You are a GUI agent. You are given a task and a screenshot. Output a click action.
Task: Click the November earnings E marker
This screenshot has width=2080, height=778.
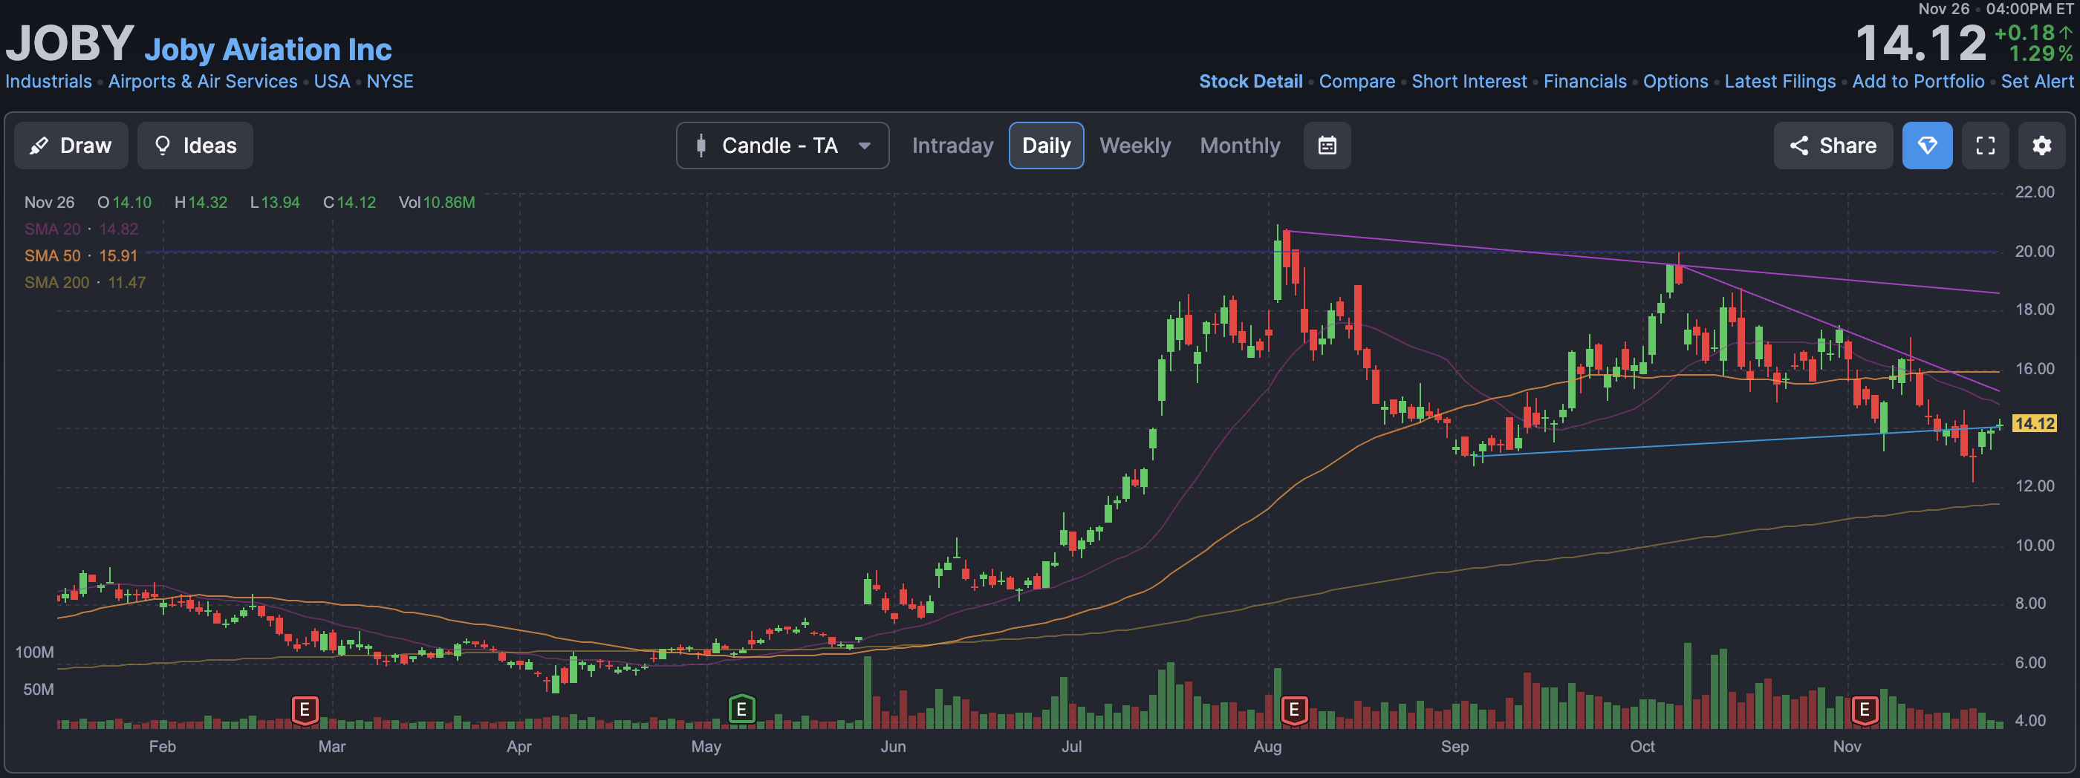click(x=1864, y=710)
